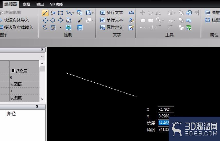Click the dashed-border viewport icon
This screenshot has height=141, width=220.
pos(89,13)
